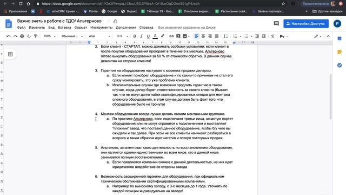Click the vertical document scrollbar thumb

coord(330,96)
